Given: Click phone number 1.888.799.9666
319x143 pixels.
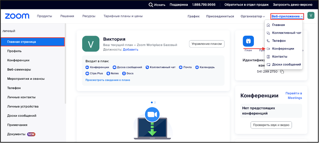Looking at the screenshot, I should tap(204, 5).
